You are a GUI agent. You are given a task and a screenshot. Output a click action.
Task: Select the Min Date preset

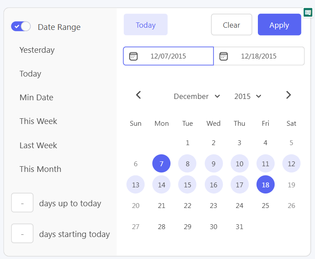36,97
